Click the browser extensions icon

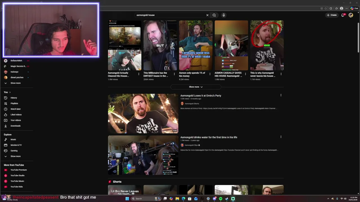coord(331,8)
